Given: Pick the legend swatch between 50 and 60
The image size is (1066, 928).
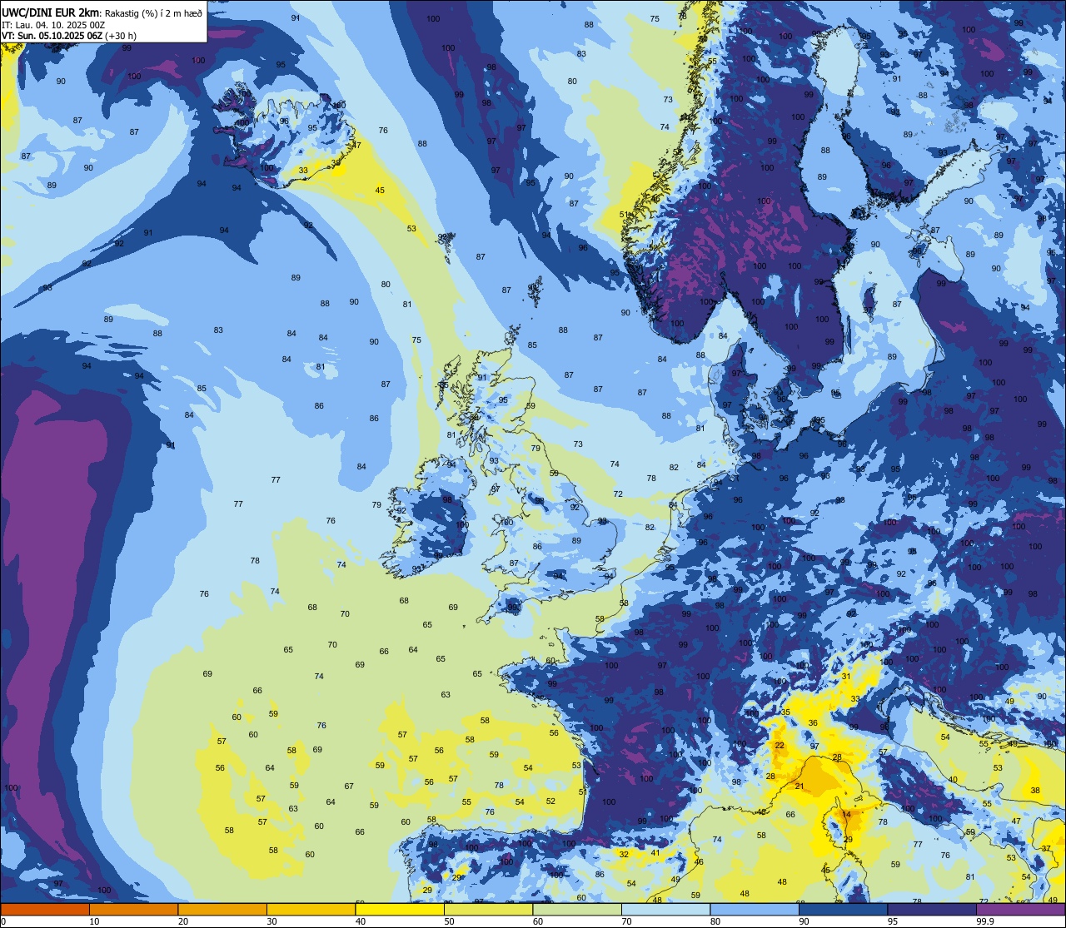Looking at the screenshot, I should [489, 910].
